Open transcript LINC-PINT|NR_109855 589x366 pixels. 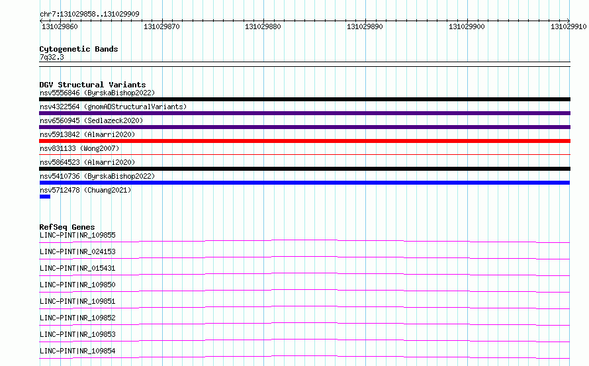77,235
